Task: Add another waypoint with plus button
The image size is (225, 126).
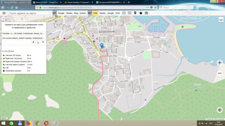Action: (x=43, y=42)
